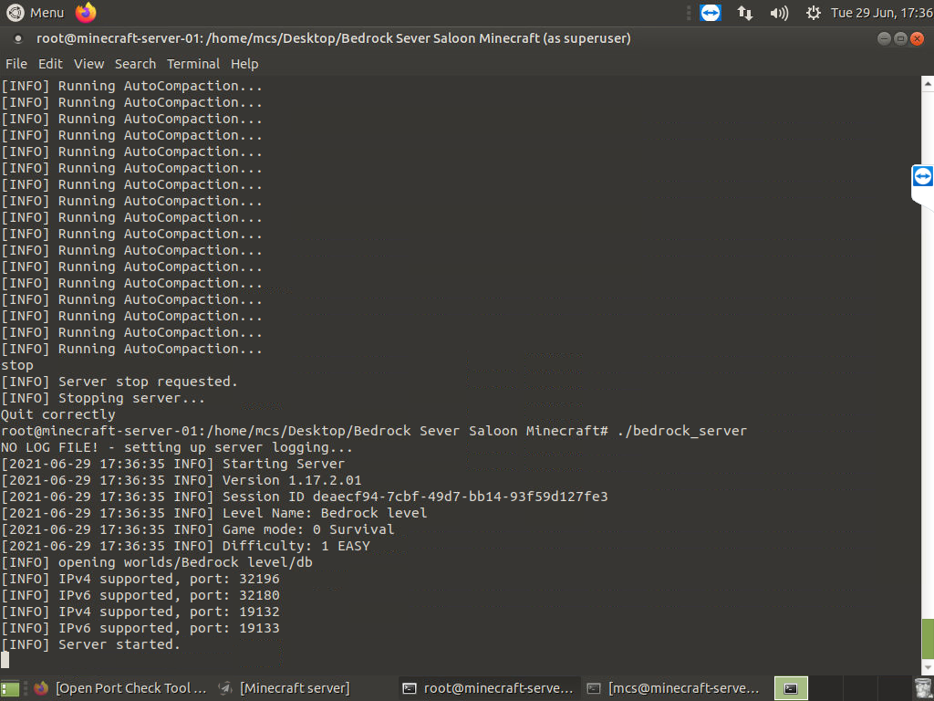The image size is (934, 701).
Task: Click the Level Name: Bedrock level line
Action: (x=213, y=513)
